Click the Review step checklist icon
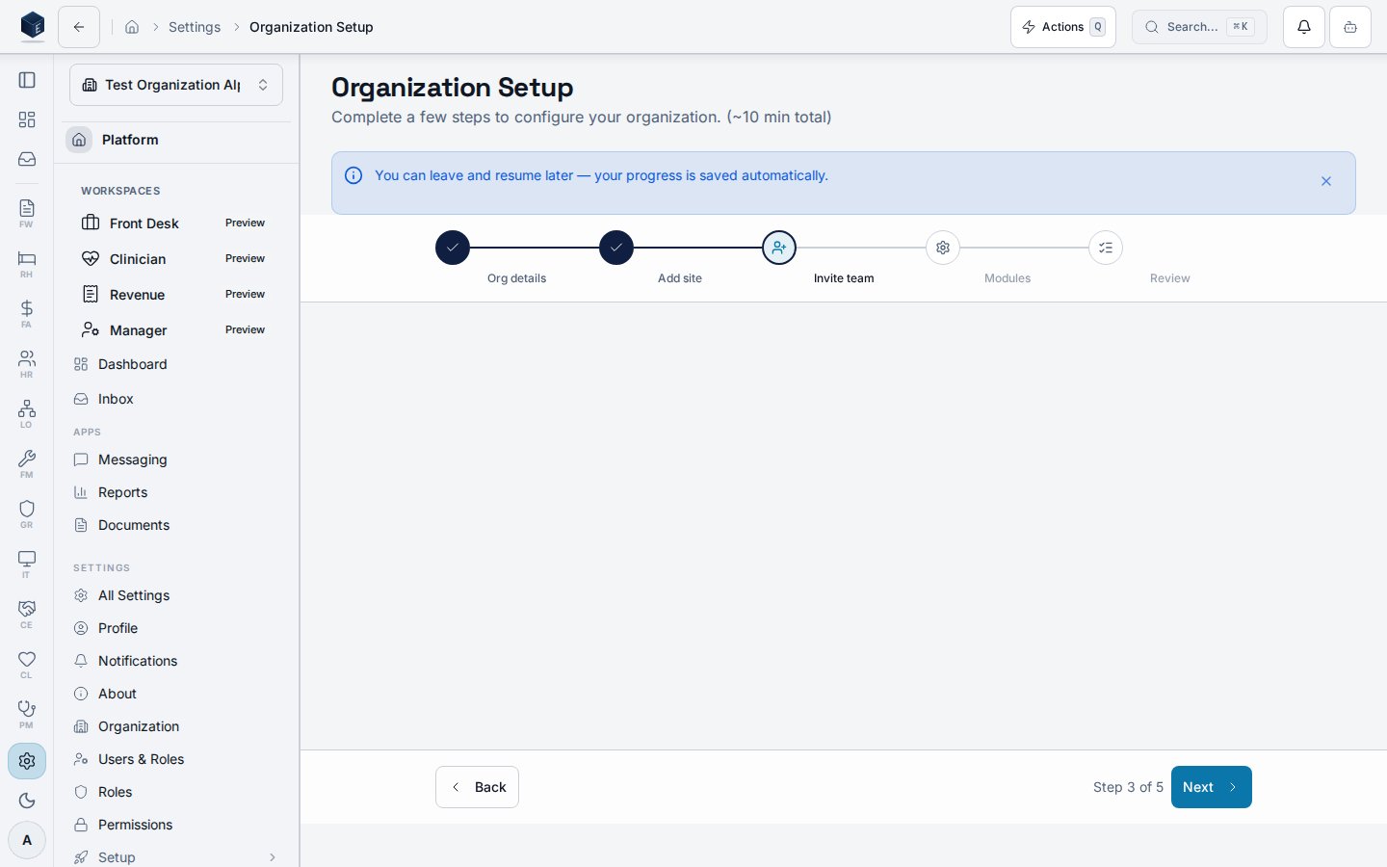The image size is (1387, 867). pyautogui.click(x=1106, y=248)
